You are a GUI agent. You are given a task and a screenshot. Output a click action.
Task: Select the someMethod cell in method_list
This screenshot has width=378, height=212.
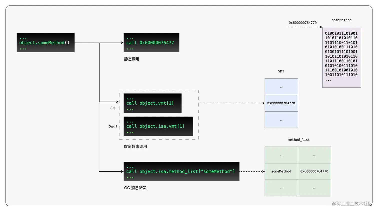tap(281, 171)
